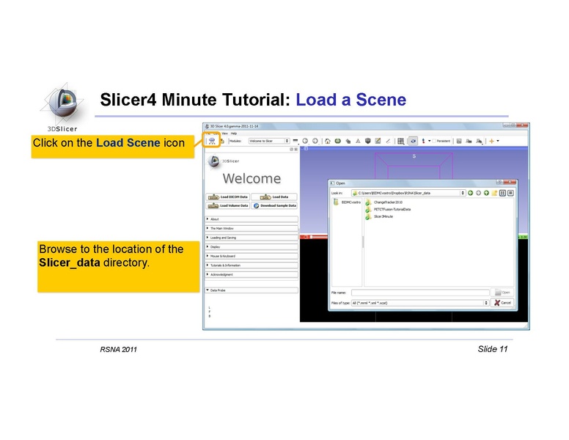Open the Look in path dropdown
569x440 pixels.
point(408,193)
